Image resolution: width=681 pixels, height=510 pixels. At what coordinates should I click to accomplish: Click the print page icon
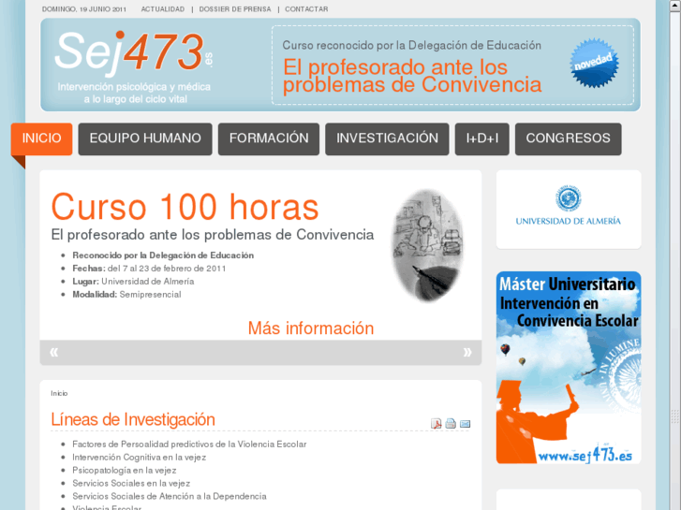click(x=451, y=423)
